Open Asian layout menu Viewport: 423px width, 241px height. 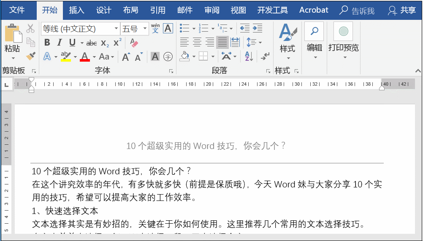(229, 56)
